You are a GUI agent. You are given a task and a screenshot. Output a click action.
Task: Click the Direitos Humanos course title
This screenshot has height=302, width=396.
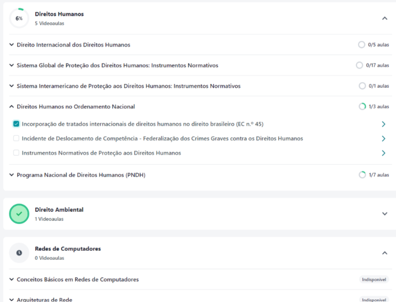click(x=59, y=14)
